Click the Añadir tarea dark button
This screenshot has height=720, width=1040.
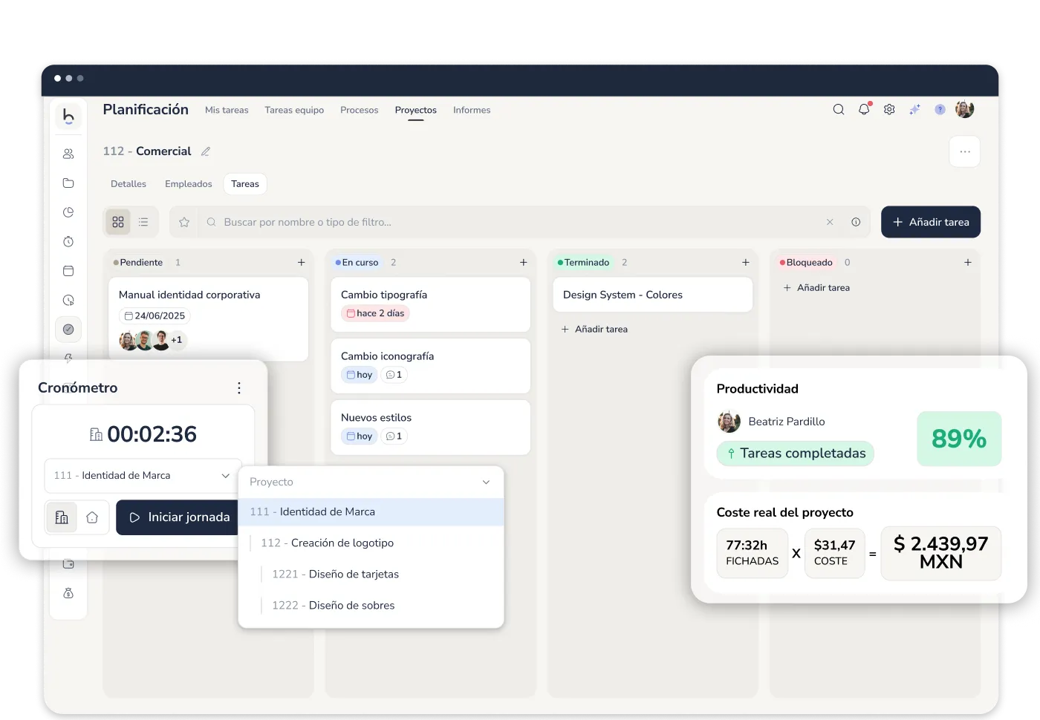(931, 222)
